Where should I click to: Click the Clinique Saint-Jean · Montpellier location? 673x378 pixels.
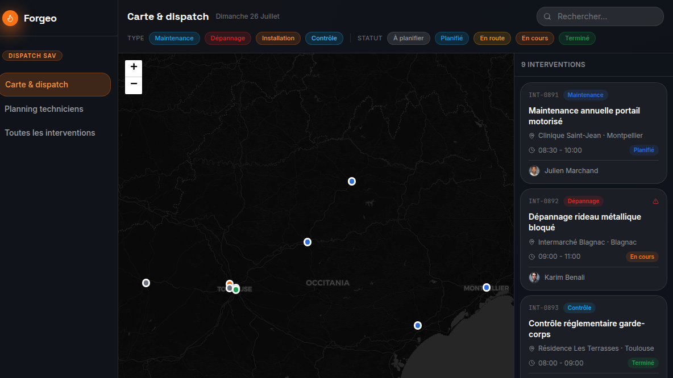pos(591,136)
